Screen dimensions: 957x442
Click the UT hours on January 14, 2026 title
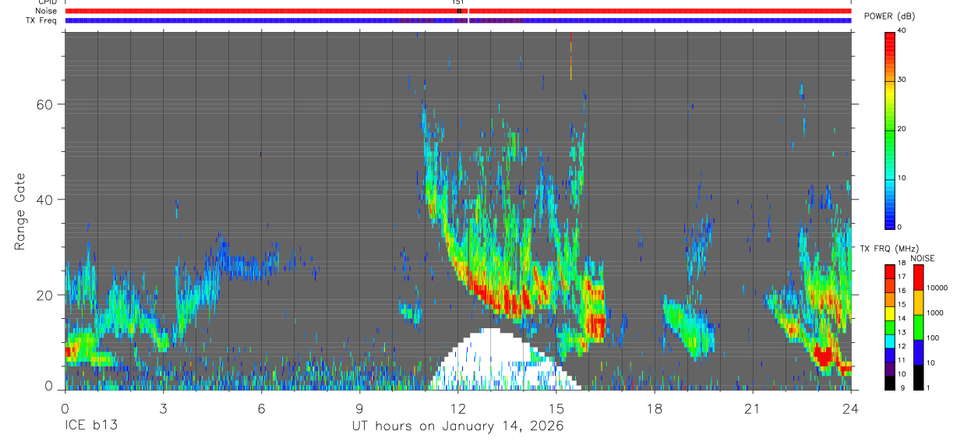457,426
